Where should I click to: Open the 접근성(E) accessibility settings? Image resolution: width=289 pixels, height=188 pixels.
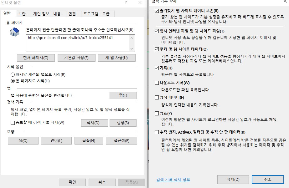[x=121, y=141]
